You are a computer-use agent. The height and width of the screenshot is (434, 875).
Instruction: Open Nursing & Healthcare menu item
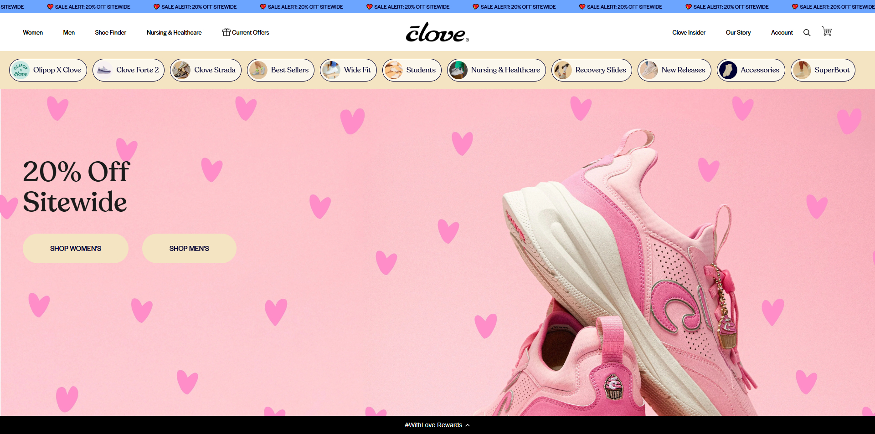click(174, 32)
